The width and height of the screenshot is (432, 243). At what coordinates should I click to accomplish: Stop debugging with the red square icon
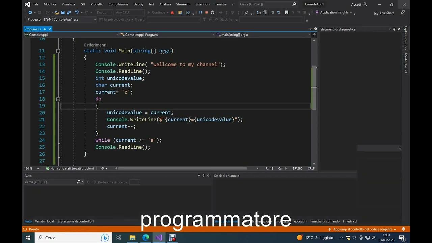(207, 12)
